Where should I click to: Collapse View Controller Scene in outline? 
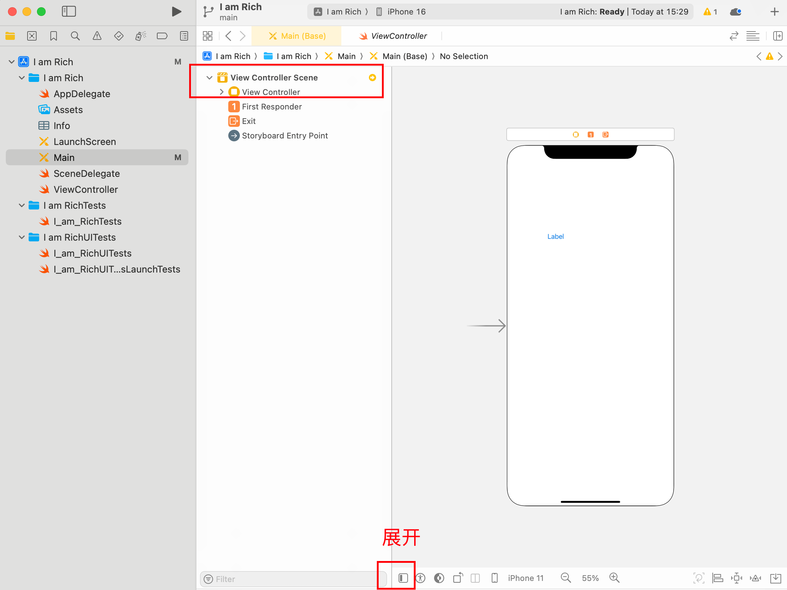209,78
